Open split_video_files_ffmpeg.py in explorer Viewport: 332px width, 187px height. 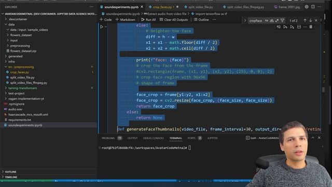(49, 83)
